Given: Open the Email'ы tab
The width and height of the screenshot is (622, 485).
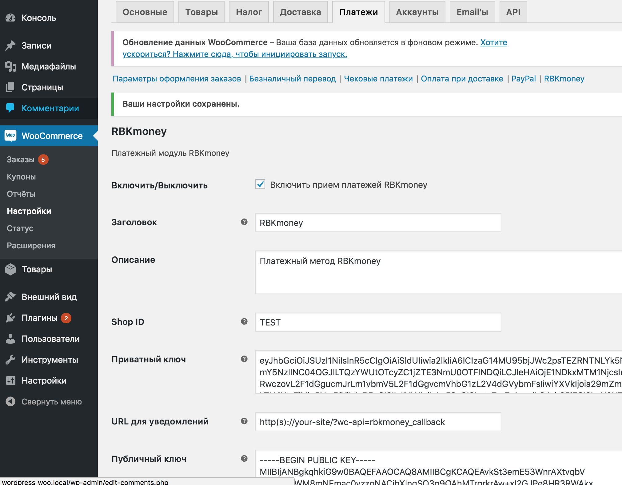Looking at the screenshot, I should 472,12.
